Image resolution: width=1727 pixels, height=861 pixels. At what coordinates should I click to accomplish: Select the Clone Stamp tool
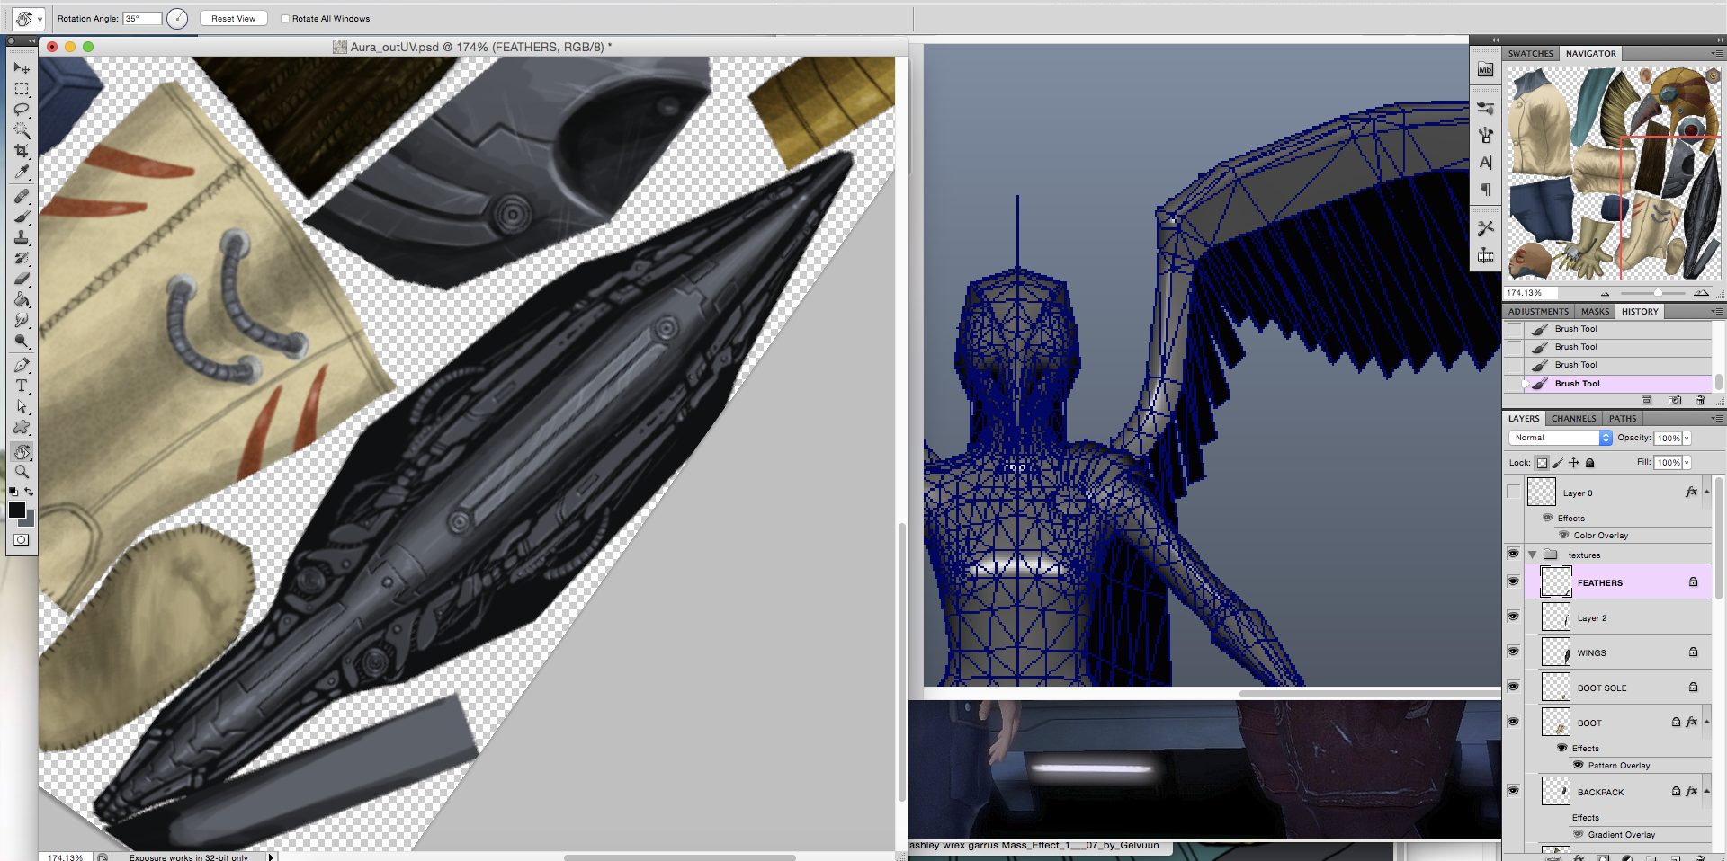tap(22, 237)
